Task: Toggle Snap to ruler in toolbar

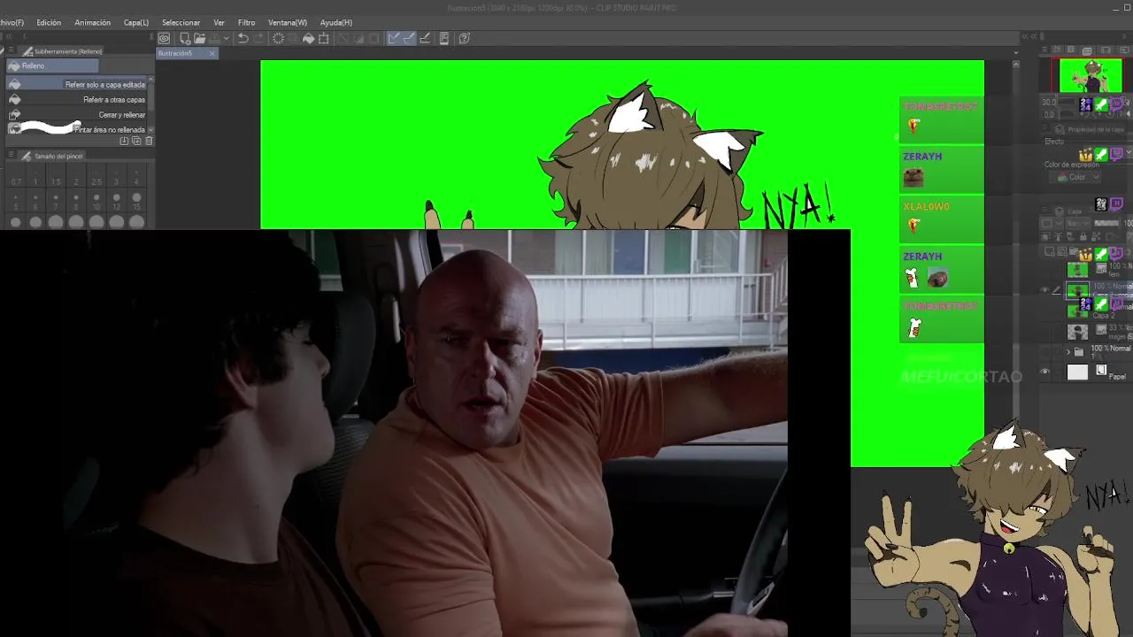Action: (x=394, y=38)
